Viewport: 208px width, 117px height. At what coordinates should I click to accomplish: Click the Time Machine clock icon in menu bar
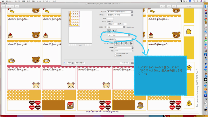[x=194, y=1]
